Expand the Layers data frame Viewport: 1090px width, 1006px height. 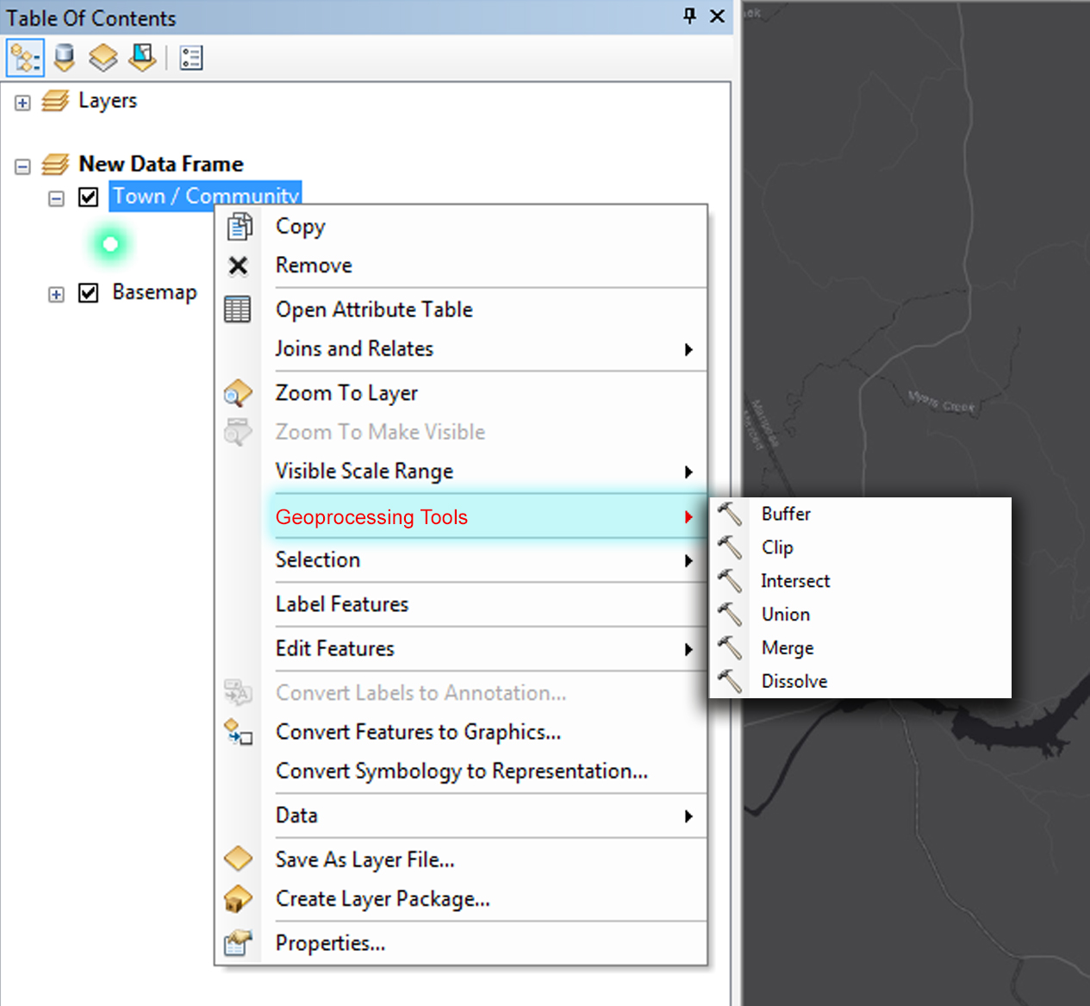(x=22, y=102)
